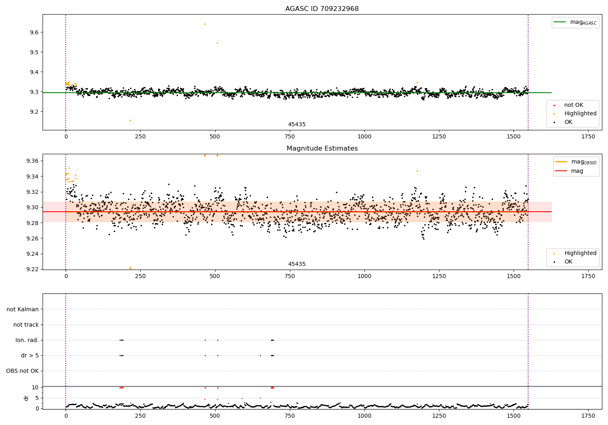Click the '10' tick on the dr axis
Image resolution: width=608 pixels, height=425 pixels.
tap(35, 387)
